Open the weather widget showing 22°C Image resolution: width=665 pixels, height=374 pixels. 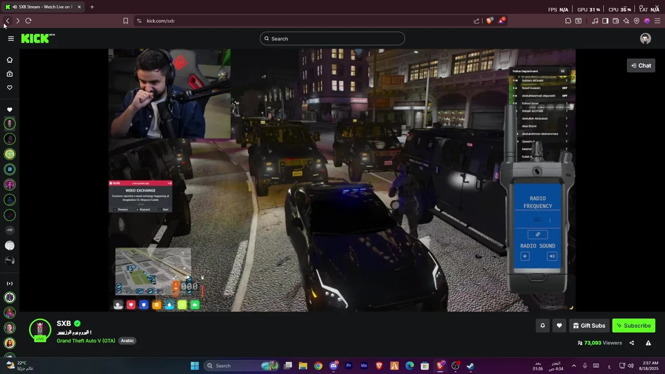(21, 366)
